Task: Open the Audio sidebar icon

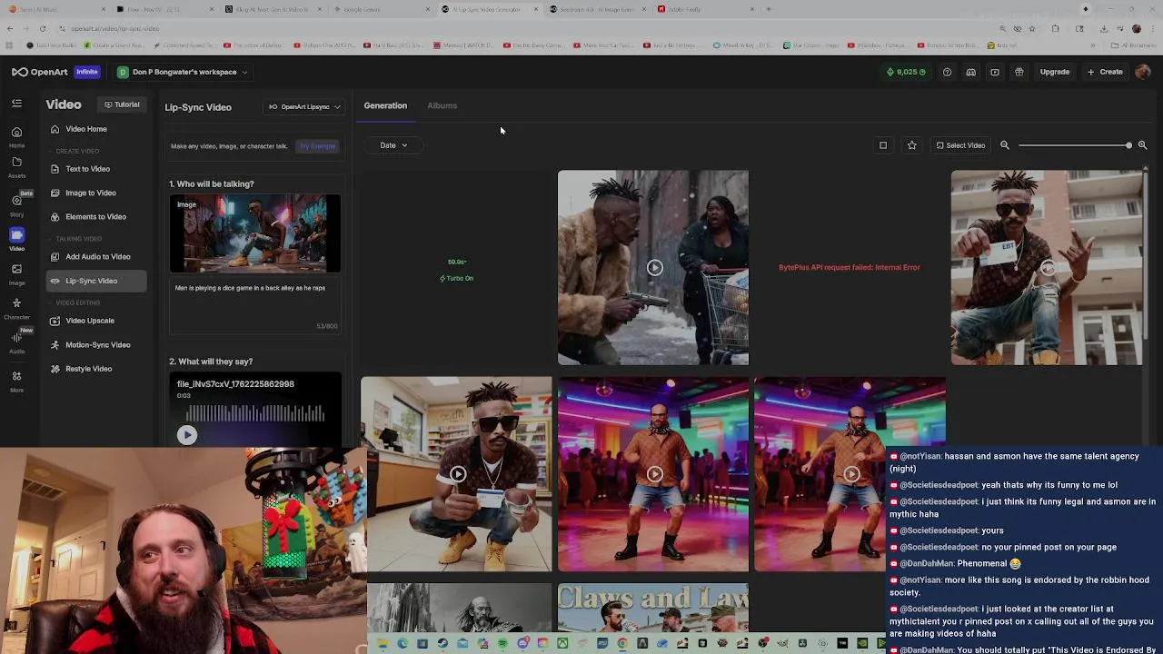Action: pos(16,342)
